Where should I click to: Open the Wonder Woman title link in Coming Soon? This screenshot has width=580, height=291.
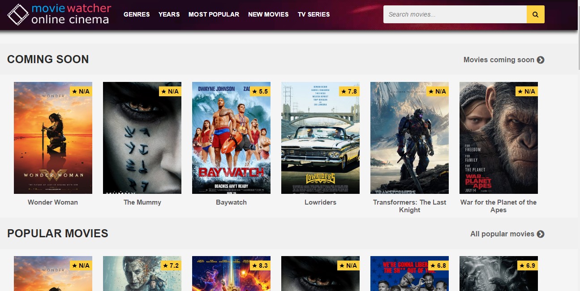(53, 202)
